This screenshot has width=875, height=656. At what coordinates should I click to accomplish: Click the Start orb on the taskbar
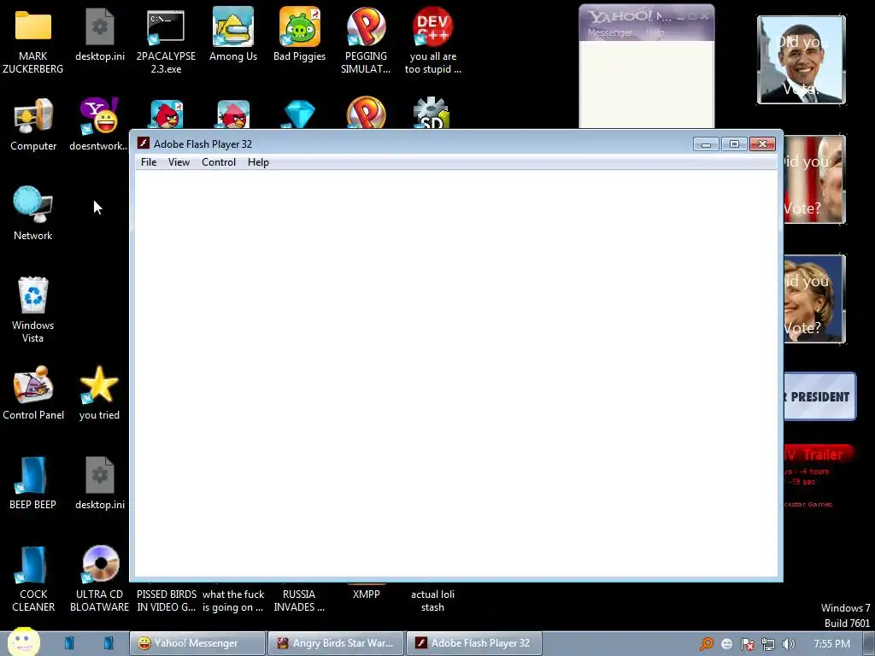pyautogui.click(x=23, y=641)
